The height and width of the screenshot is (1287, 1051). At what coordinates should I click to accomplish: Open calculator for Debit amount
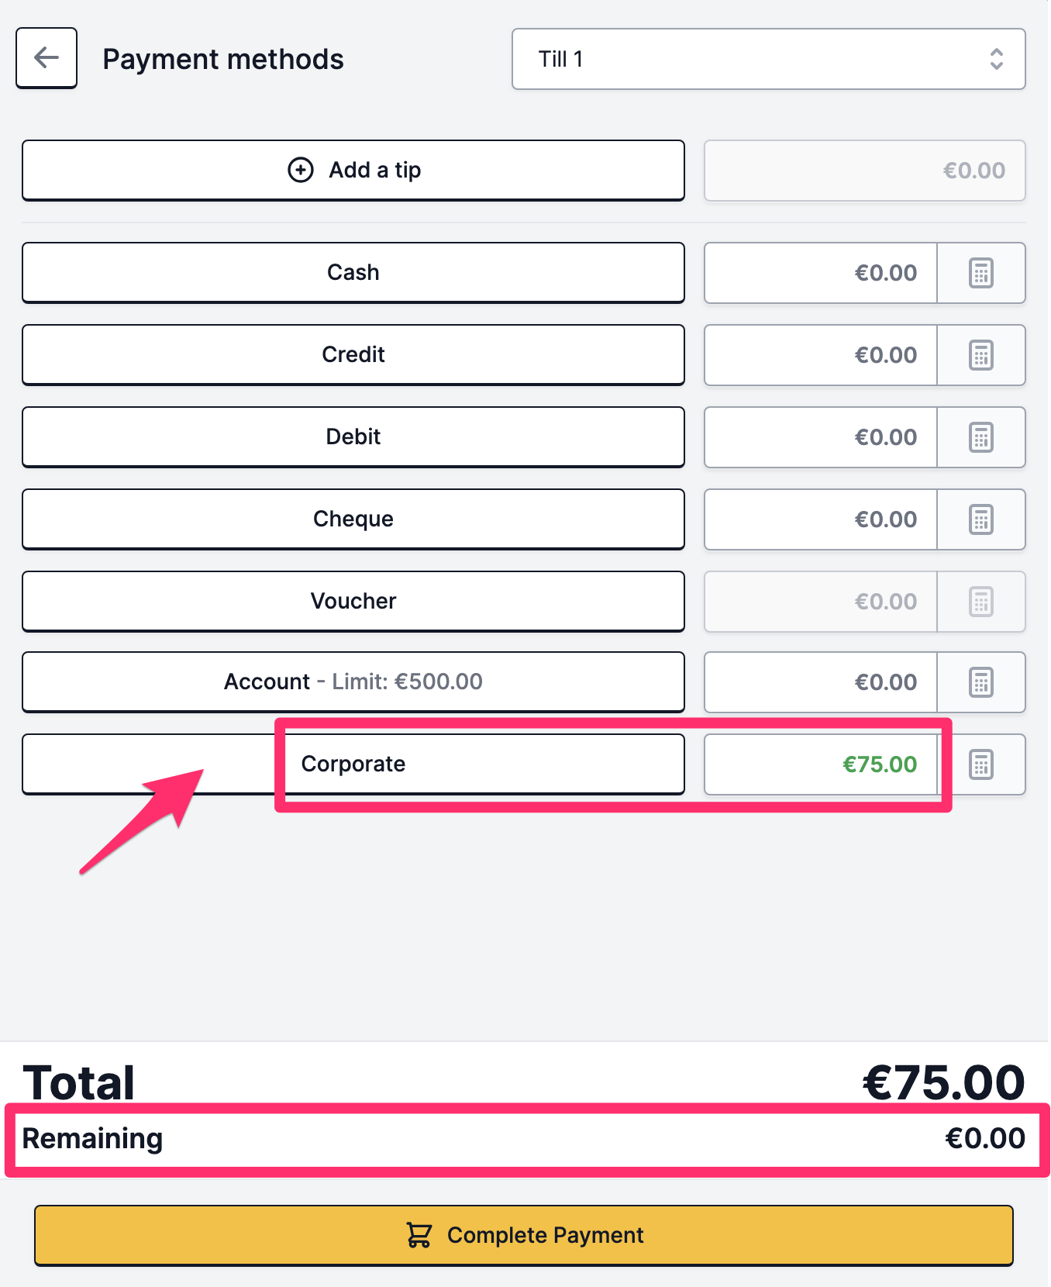pyautogui.click(x=981, y=437)
